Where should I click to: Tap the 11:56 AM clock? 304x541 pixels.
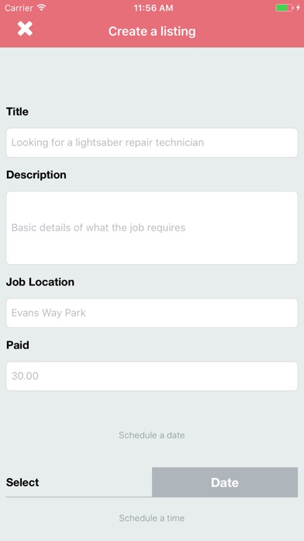(x=154, y=8)
